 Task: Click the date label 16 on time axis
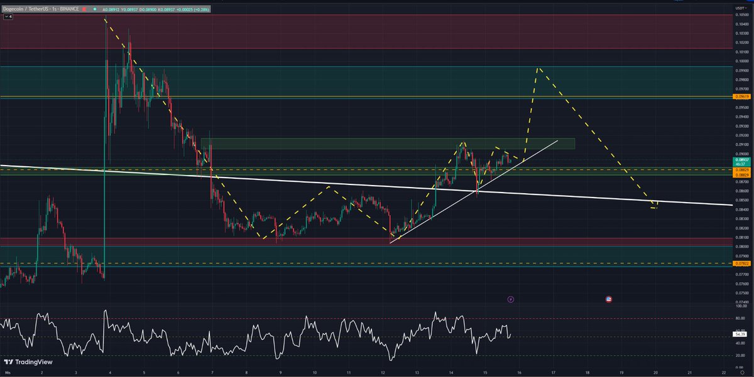point(519,372)
